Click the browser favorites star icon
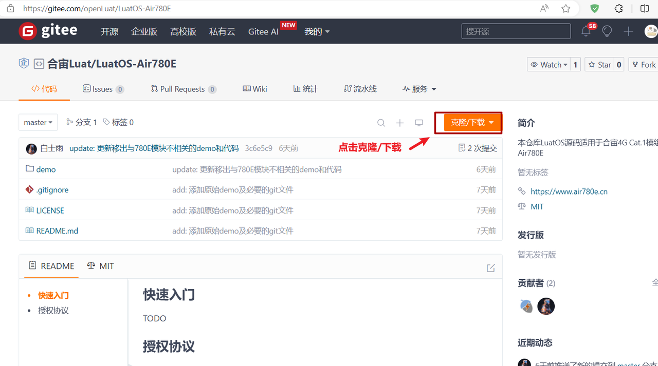This screenshot has width=658, height=366. point(566,8)
